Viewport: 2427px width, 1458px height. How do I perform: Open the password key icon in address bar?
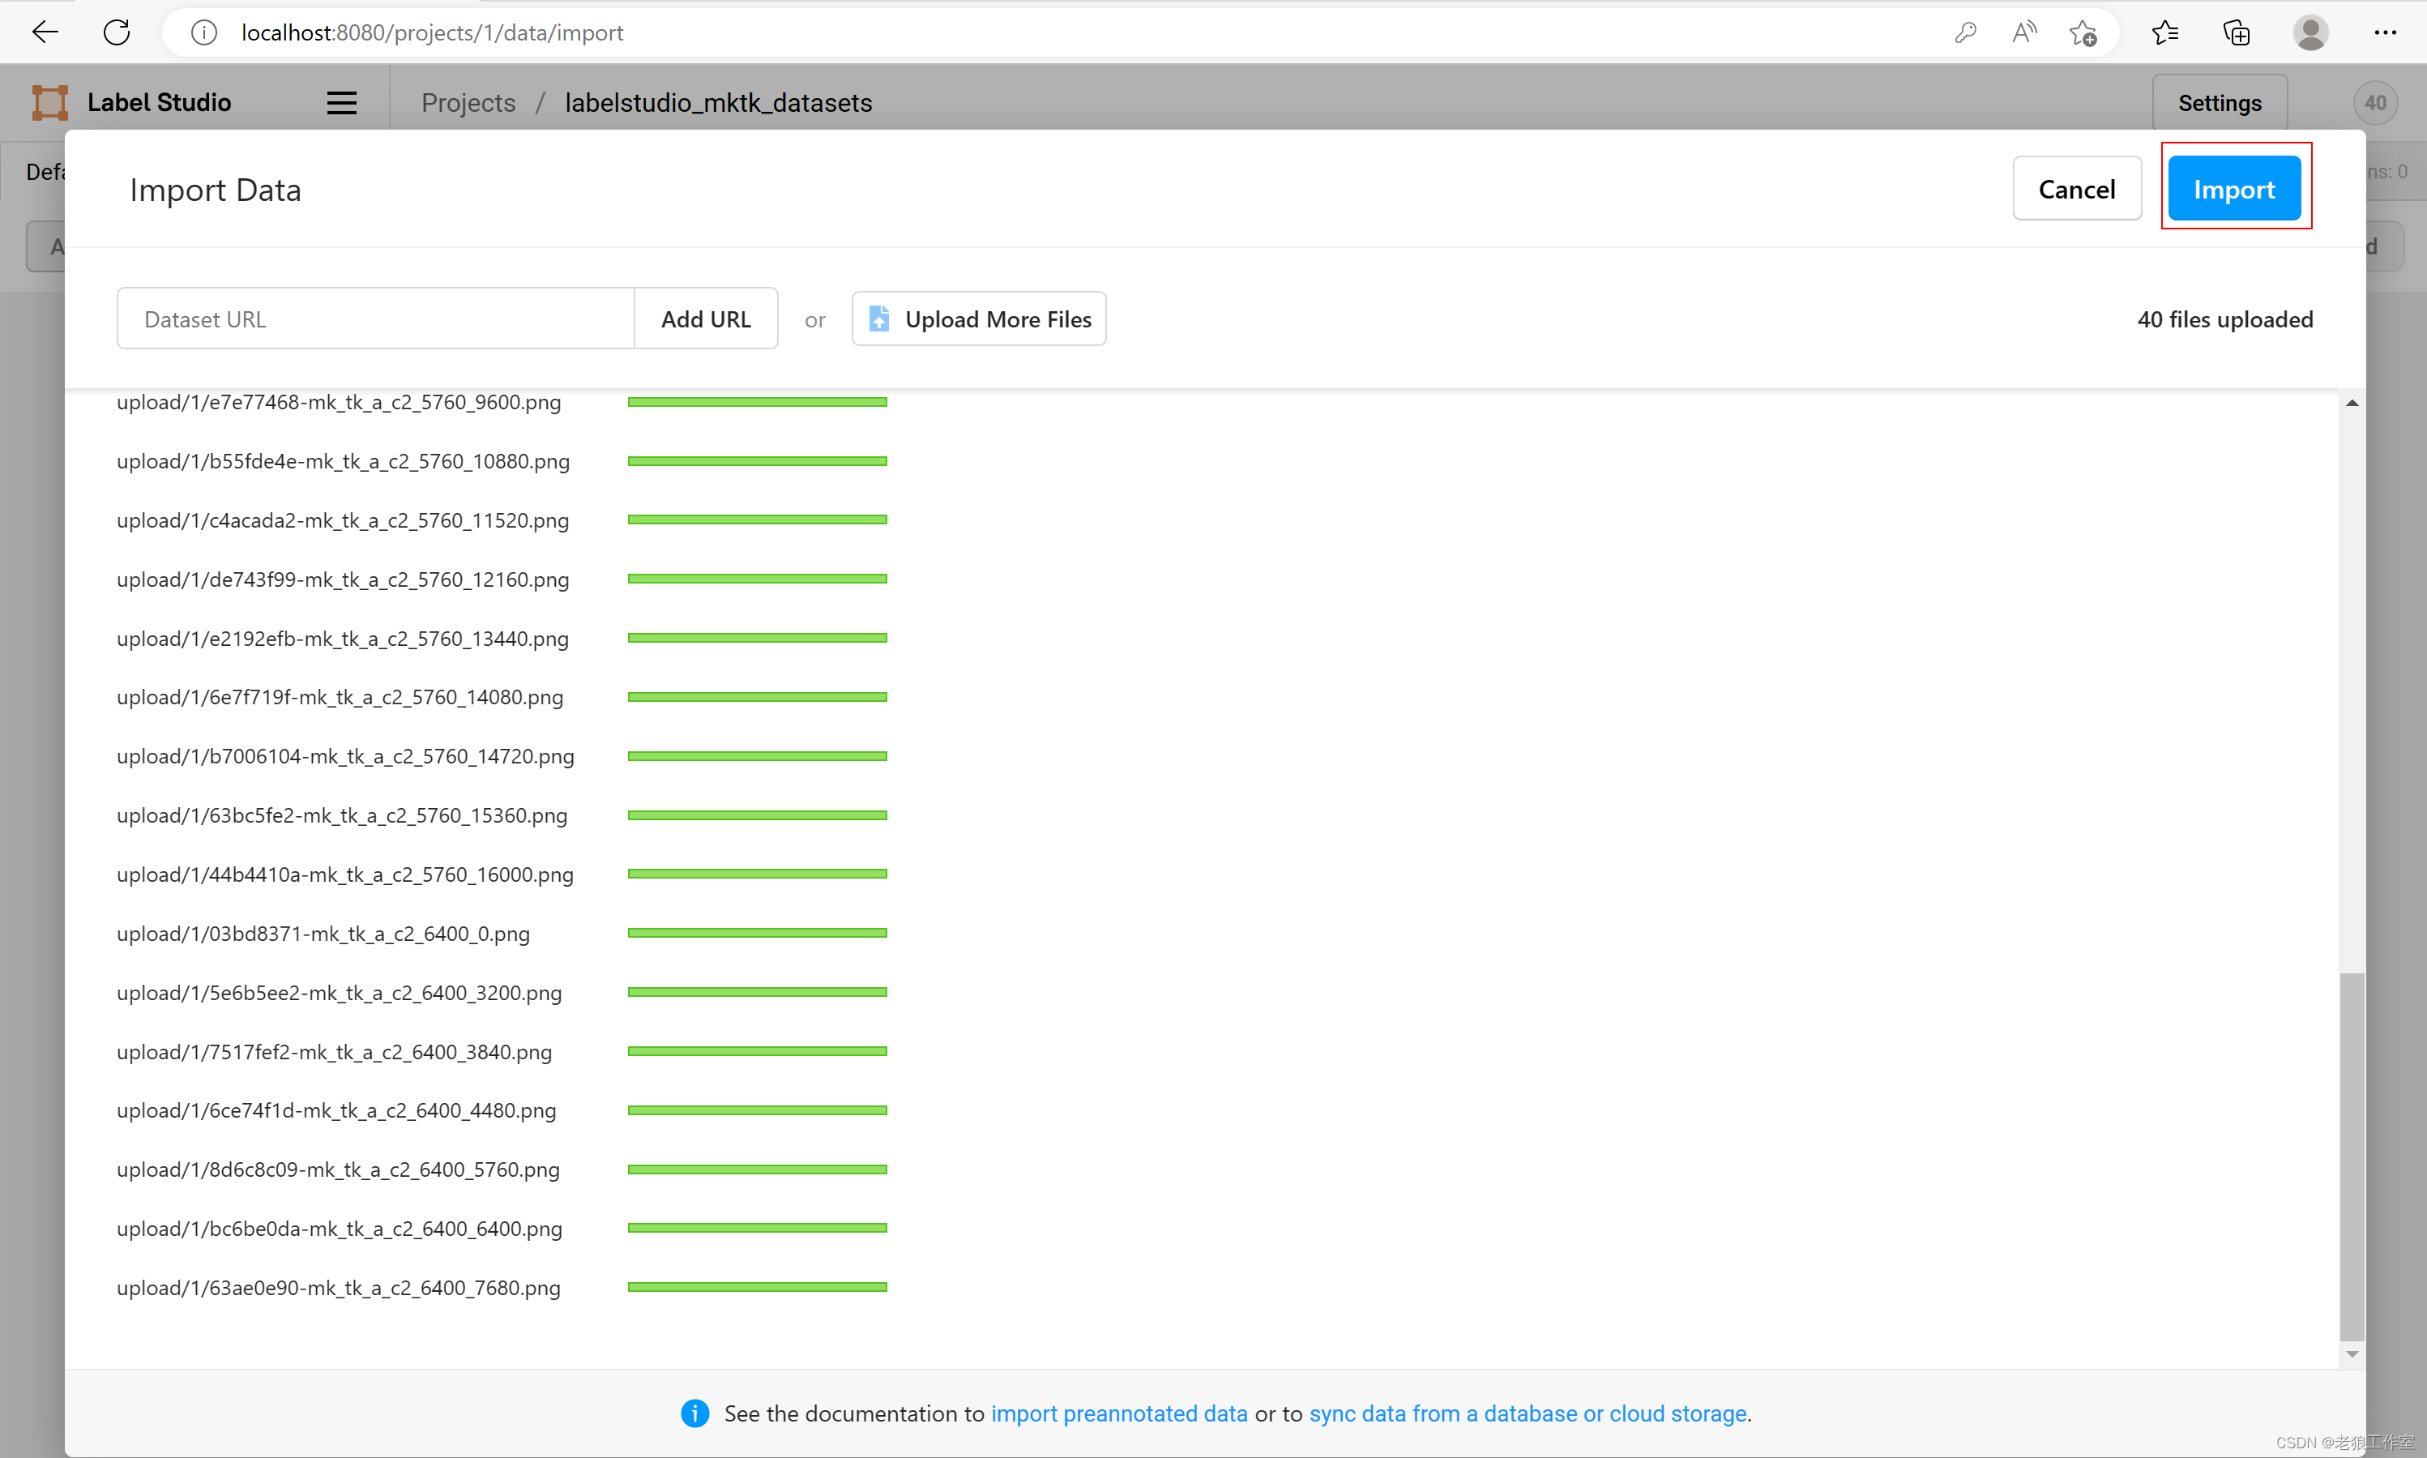tap(1965, 32)
